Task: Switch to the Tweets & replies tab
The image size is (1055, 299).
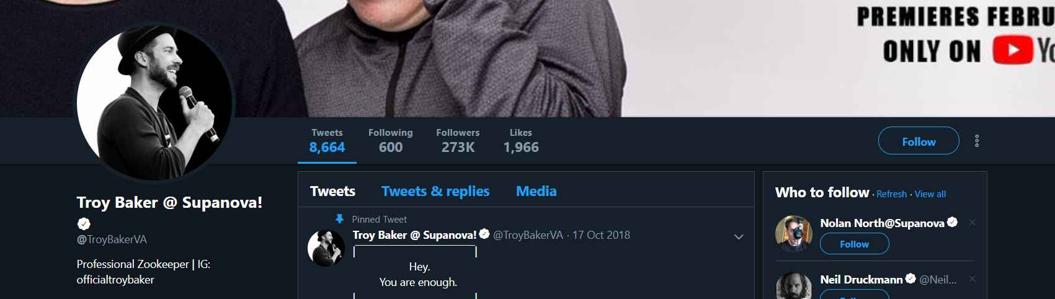Action: pos(435,191)
